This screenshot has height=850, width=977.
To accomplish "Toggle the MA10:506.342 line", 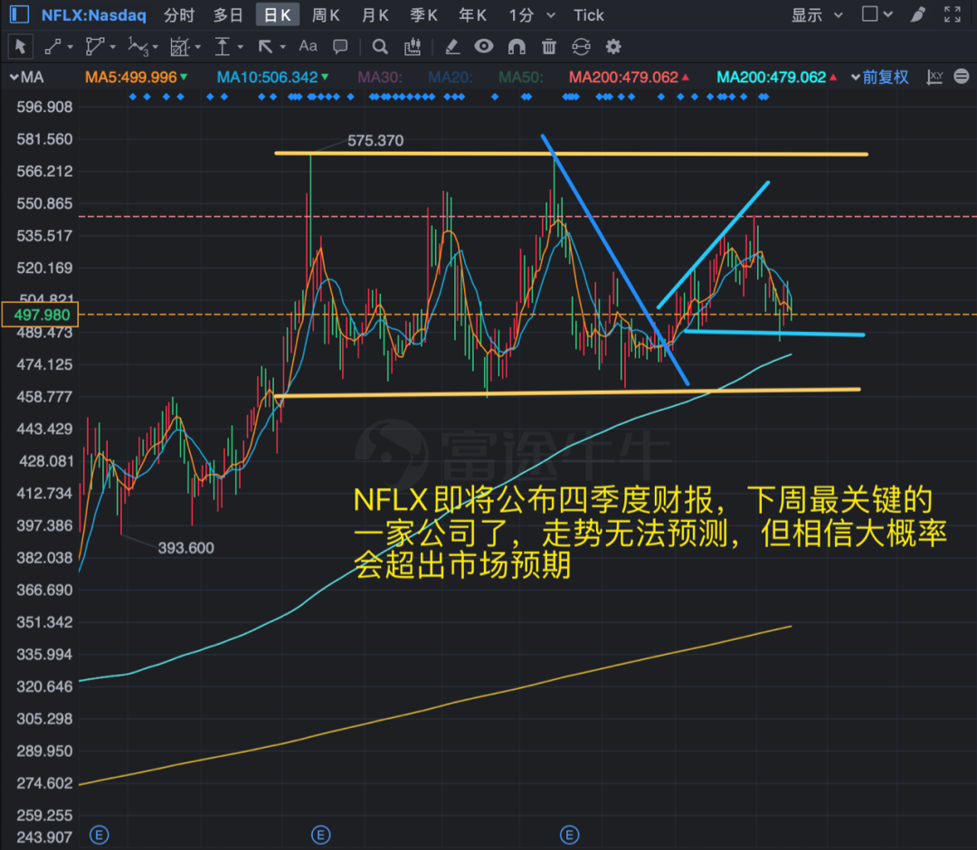I will point(272,78).
